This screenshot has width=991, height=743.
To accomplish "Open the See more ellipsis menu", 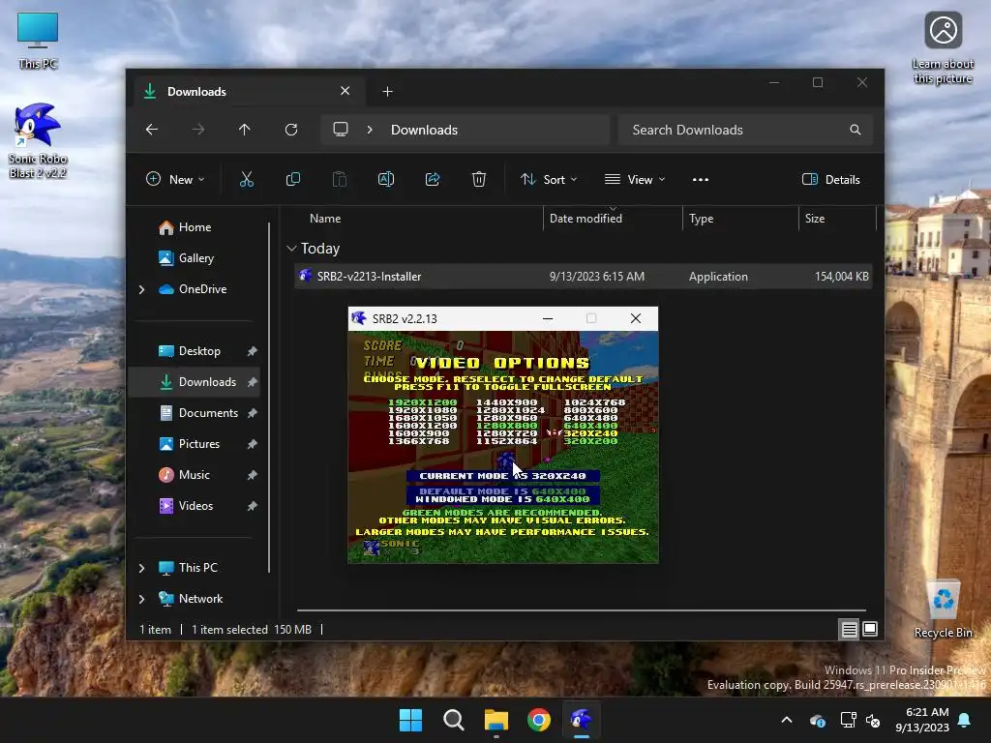I will (x=701, y=179).
